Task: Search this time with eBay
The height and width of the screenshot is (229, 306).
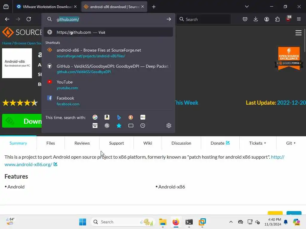Action: pos(143,117)
